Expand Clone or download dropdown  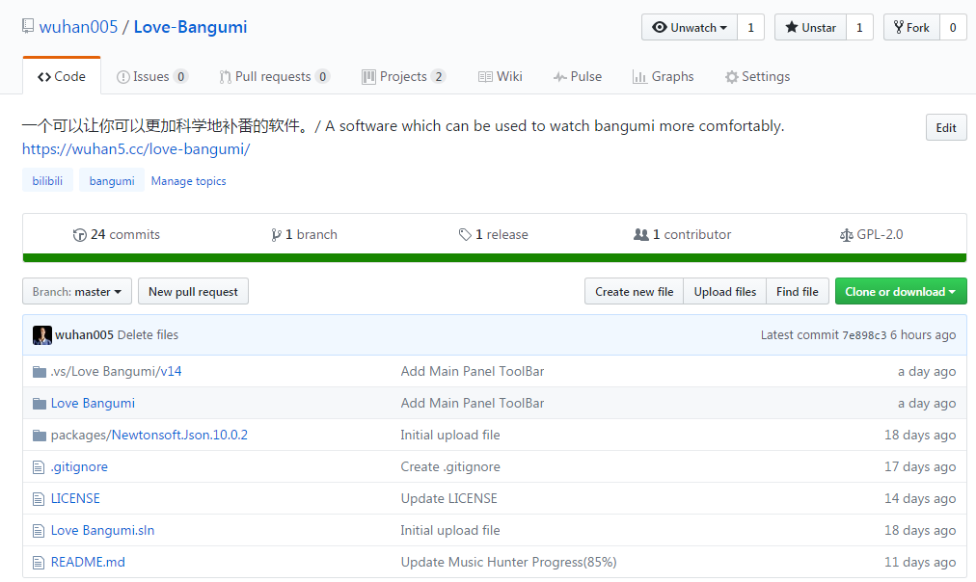click(901, 292)
